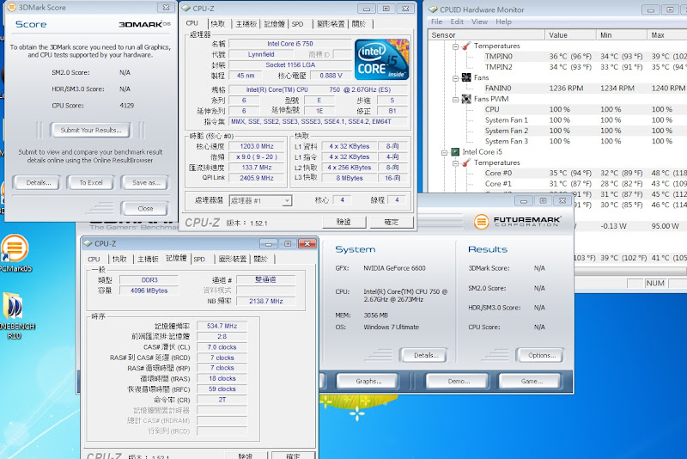Screen dimensions: 687x459
Task: Click the 534.7 MHz memory frequency value
Action: 222,326
